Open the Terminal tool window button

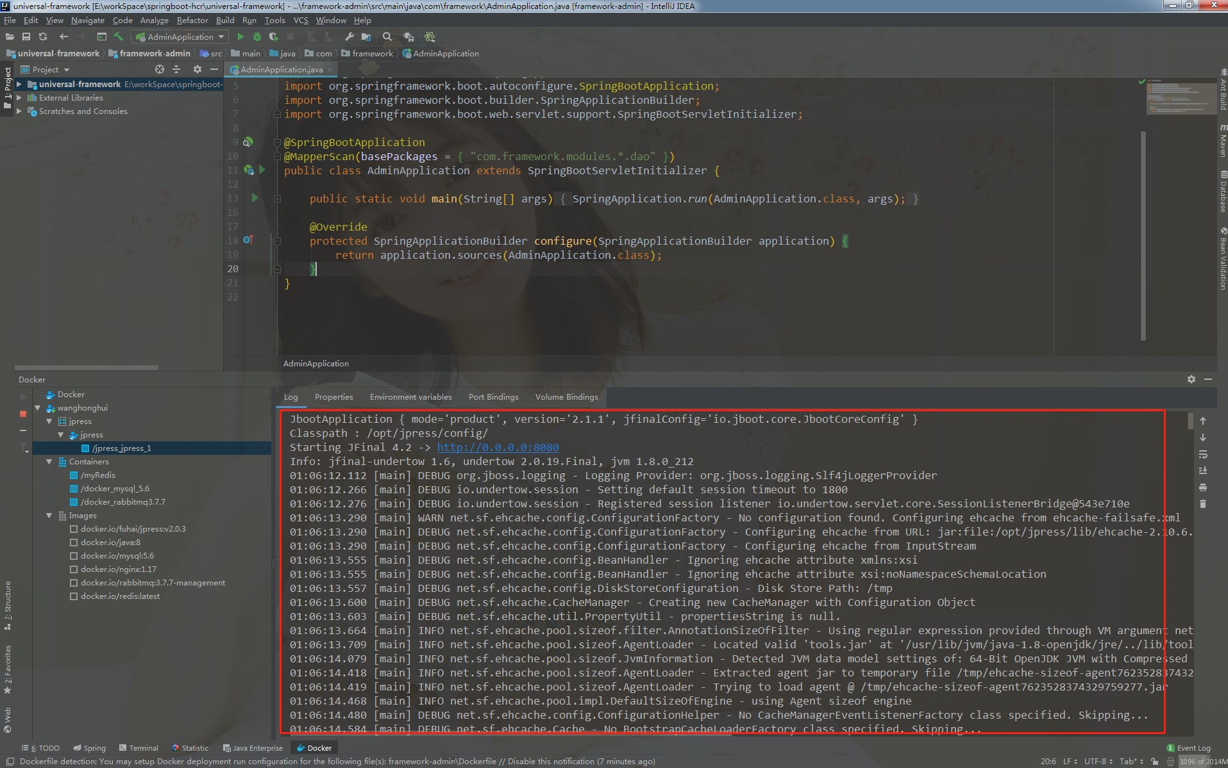[138, 748]
